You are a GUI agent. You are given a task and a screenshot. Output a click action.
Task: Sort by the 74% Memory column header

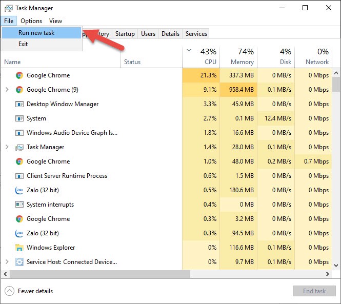coord(238,57)
